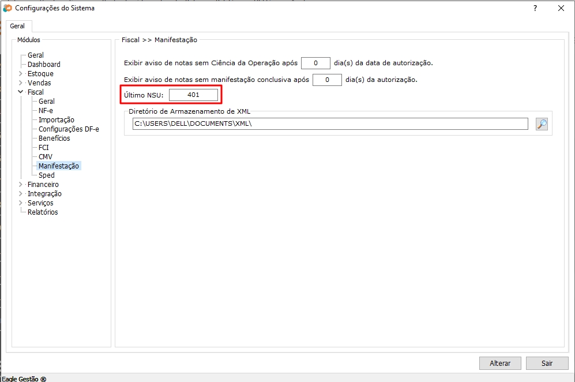Viewport: 575px width, 382px height.
Task: Select Financeiro module in tree
Action: pyautogui.click(x=43, y=185)
